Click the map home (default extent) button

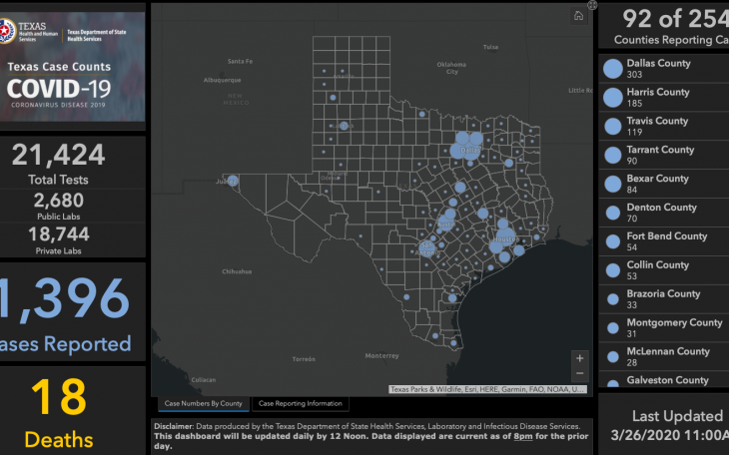tap(578, 16)
